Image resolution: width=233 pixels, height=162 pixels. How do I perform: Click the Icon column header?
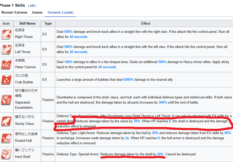[6, 24]
